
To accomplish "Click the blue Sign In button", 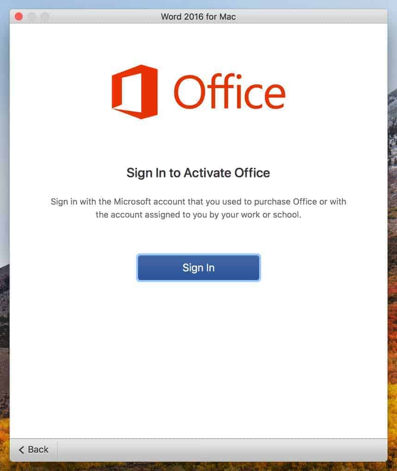I will point(198,267).
